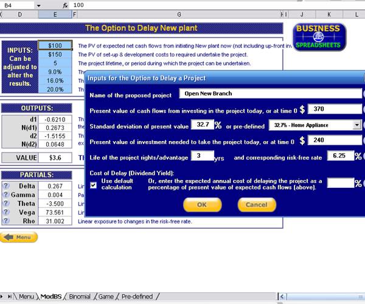Open the Pre-defined sheet tab
Viewport: 365px width, 304px height.
137,297
